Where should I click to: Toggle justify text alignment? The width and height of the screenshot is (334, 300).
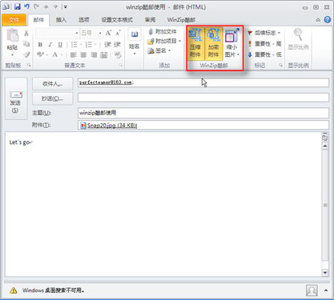(103, 55)
